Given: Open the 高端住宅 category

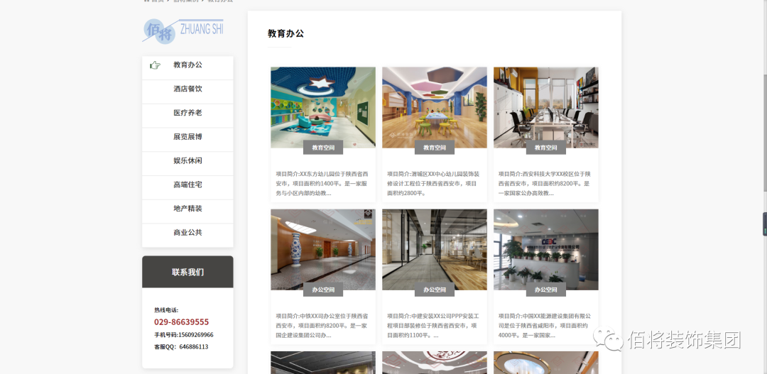Looking at the screenshot, I should (187, 185).
